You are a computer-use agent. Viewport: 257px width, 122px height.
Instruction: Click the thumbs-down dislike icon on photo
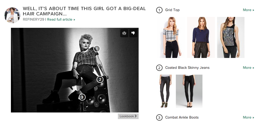tap(133, 33)
